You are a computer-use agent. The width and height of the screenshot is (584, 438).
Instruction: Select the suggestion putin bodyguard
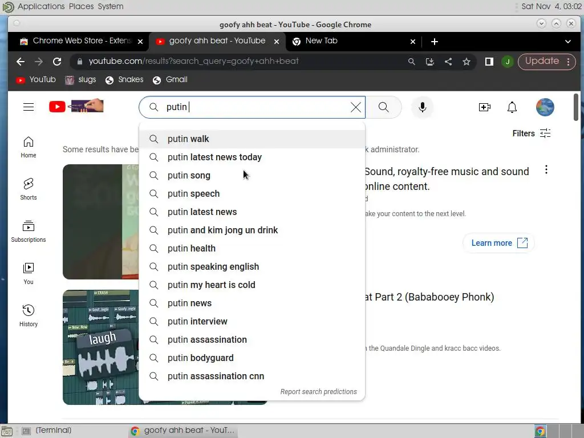(252, 358)
